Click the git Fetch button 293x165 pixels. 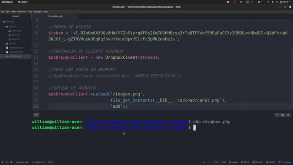[245, 162]
